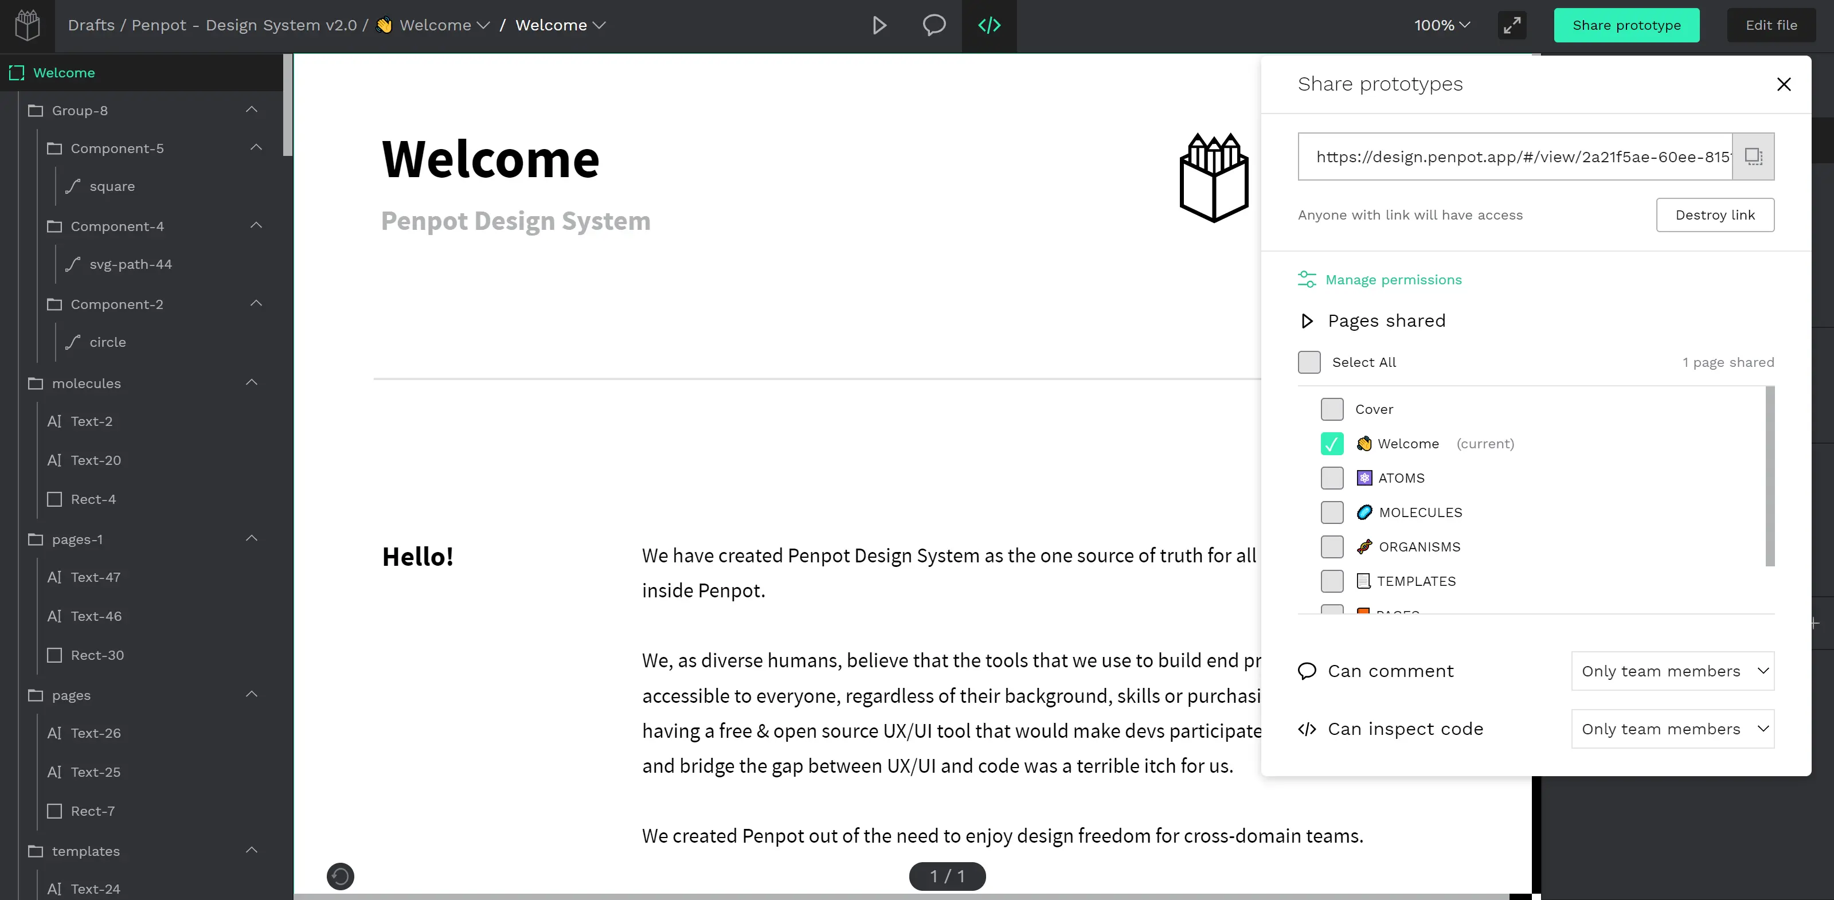Viewport: 1834px width, 900px height.
Task: Copy the prototype link icon
Action: click(1753, 156)
